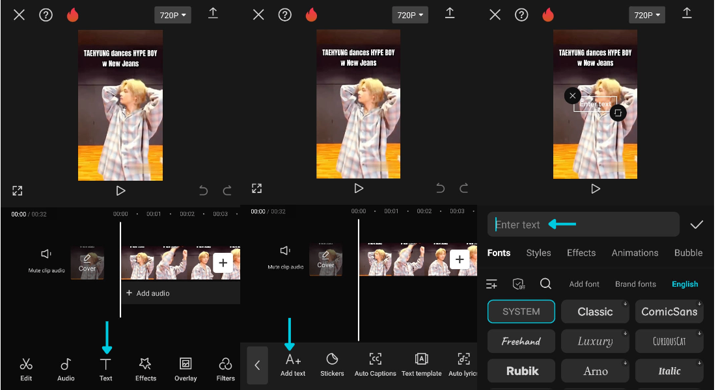Switch to the Effects tab in text panel

(x=581, y=253)
